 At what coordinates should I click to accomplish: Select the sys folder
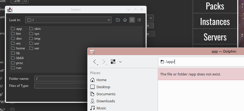tap(34, 33)
